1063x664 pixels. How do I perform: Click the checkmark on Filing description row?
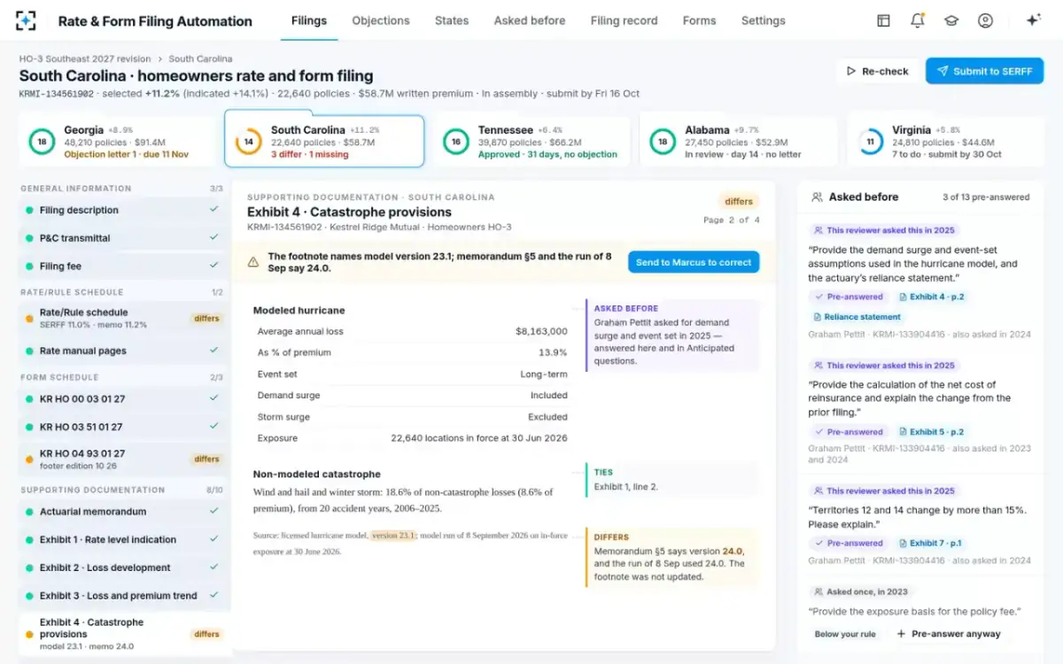coord(213,210)
